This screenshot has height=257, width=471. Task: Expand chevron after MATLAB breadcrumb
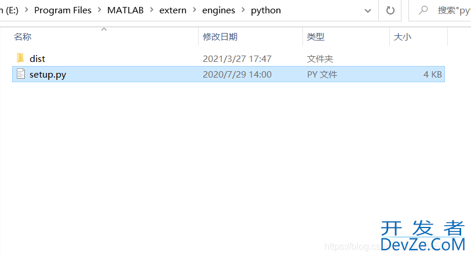point(151,10)
